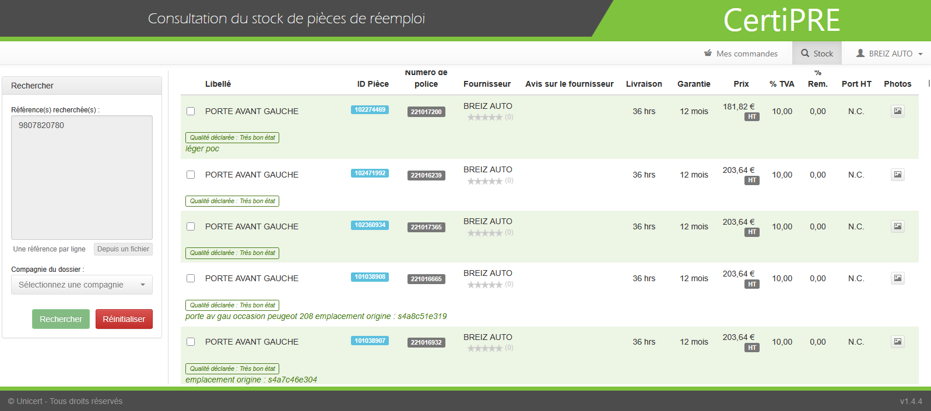Show photo for piece 101038908
The width and height of the screenshot is (931, 411).
(897, 278)
